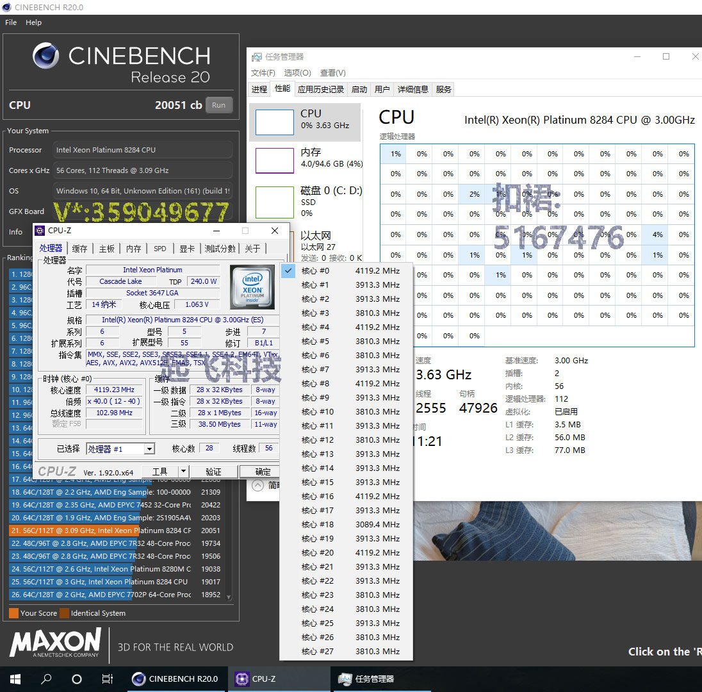Select checked 核心 #0 entry

[x=346, y=271]
